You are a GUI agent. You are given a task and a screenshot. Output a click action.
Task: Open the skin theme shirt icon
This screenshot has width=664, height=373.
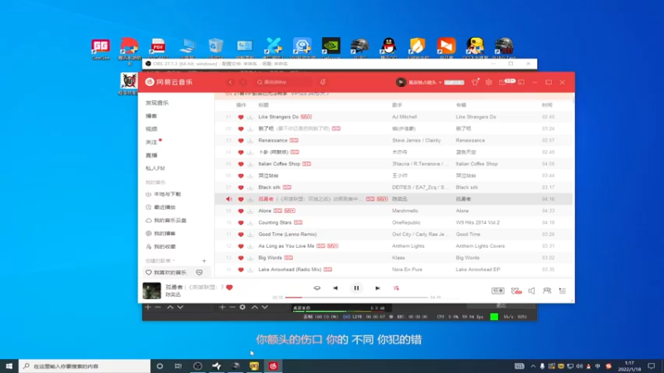(475, 82)
